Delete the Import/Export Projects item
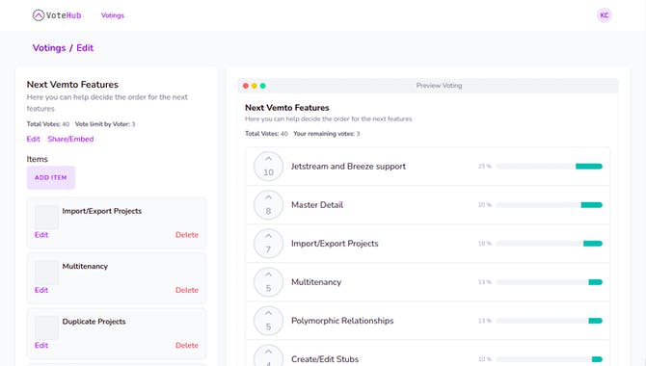Viewport: 646px width, 366px height. [187, 235]
